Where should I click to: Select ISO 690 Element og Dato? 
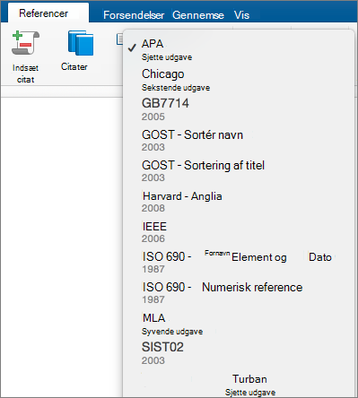click(239, 262)
